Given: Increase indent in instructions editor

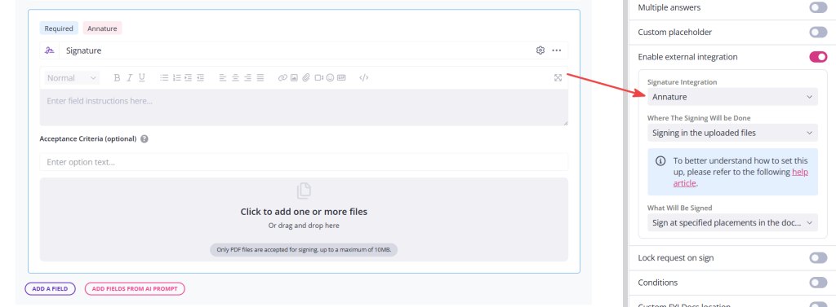Looking at the screenshot, I should 189,77.
